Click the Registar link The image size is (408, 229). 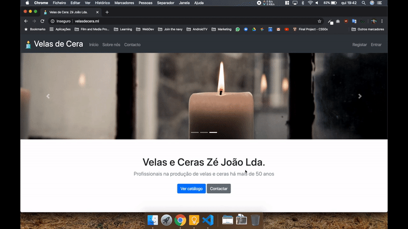[360, 45]
